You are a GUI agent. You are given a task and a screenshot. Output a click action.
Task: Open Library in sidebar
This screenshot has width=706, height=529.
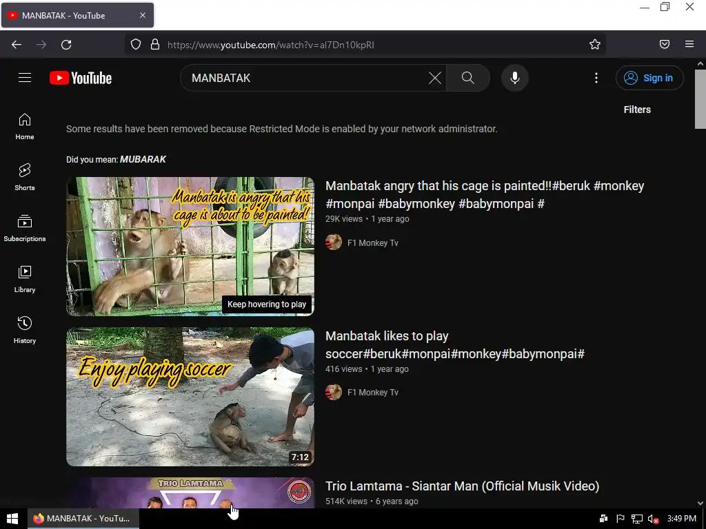pyautogui.click(x=25, y=280)
